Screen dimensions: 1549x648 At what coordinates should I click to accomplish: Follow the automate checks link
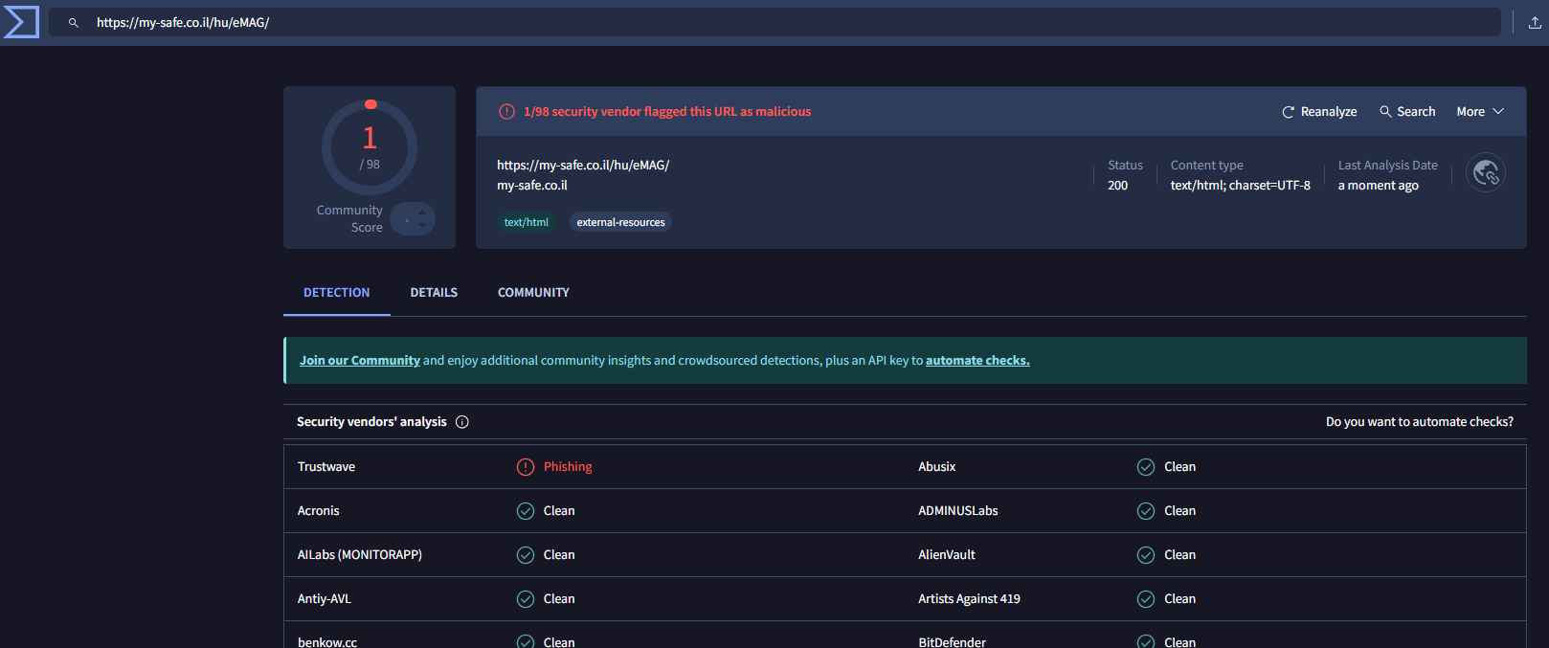[977, 361]
